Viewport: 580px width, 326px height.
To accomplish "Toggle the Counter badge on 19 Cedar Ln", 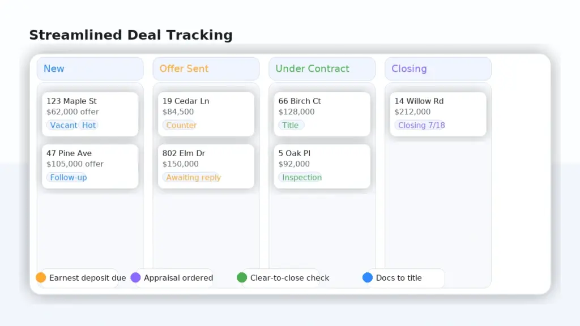I will coord(181,125).
